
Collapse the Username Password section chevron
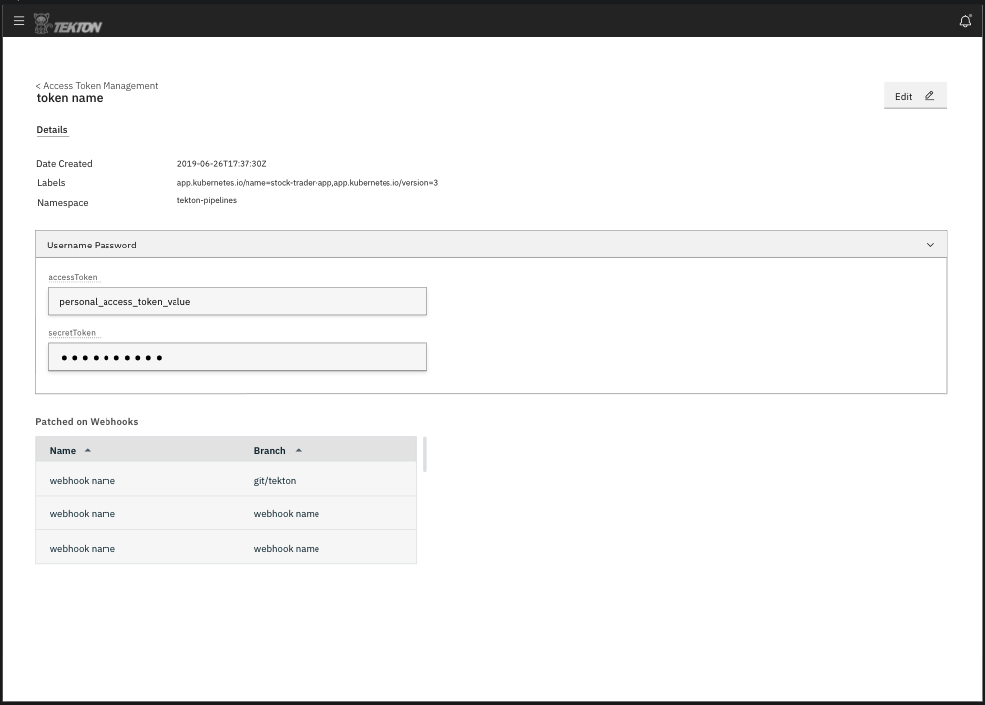pos(929,244)
